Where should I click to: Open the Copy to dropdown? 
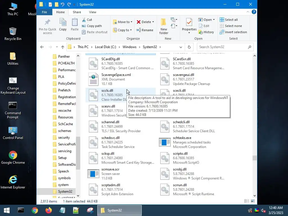click(x=123, y=30)
